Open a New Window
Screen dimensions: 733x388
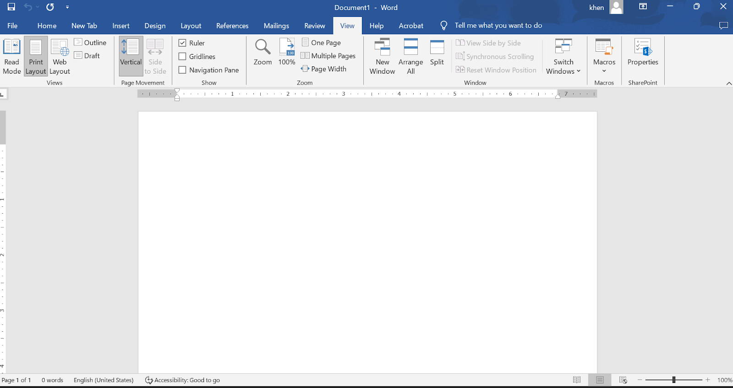coord(382,56)
